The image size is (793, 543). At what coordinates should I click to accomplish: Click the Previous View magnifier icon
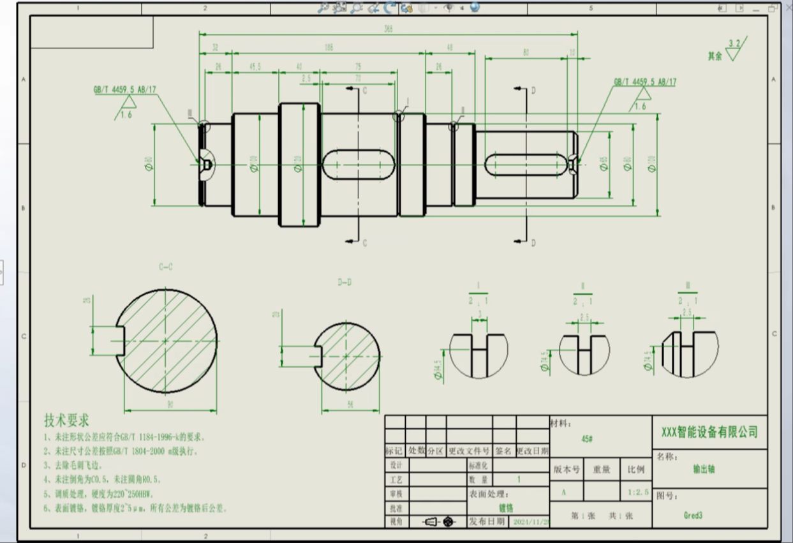click(x=357, y=8)
